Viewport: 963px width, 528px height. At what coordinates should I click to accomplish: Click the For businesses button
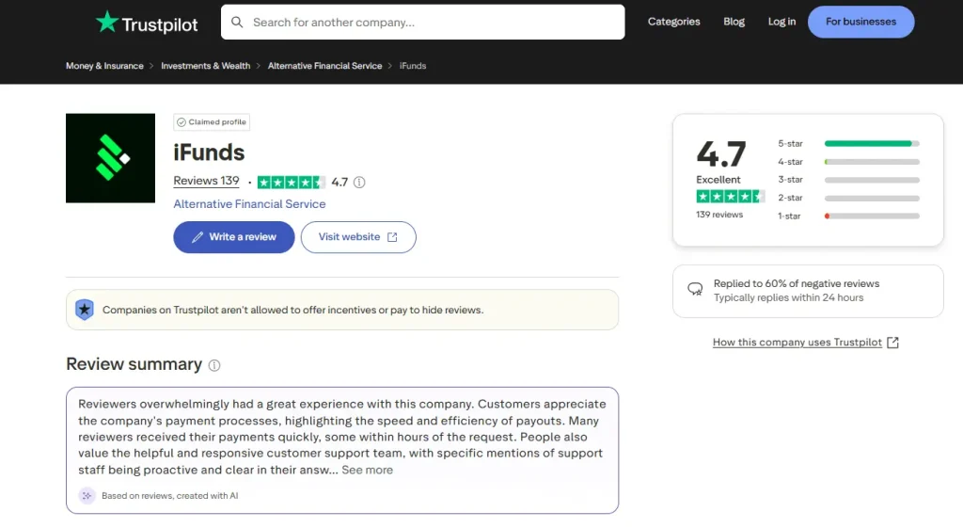860,22
